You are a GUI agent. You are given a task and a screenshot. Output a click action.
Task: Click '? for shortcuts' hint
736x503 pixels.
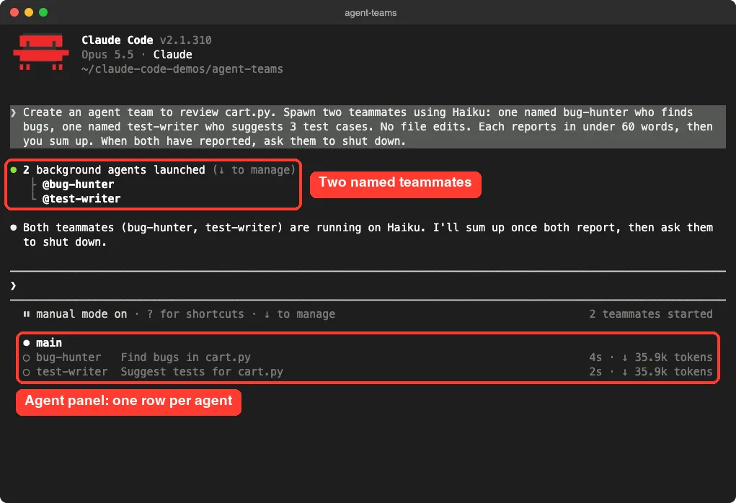click(195, 314)
